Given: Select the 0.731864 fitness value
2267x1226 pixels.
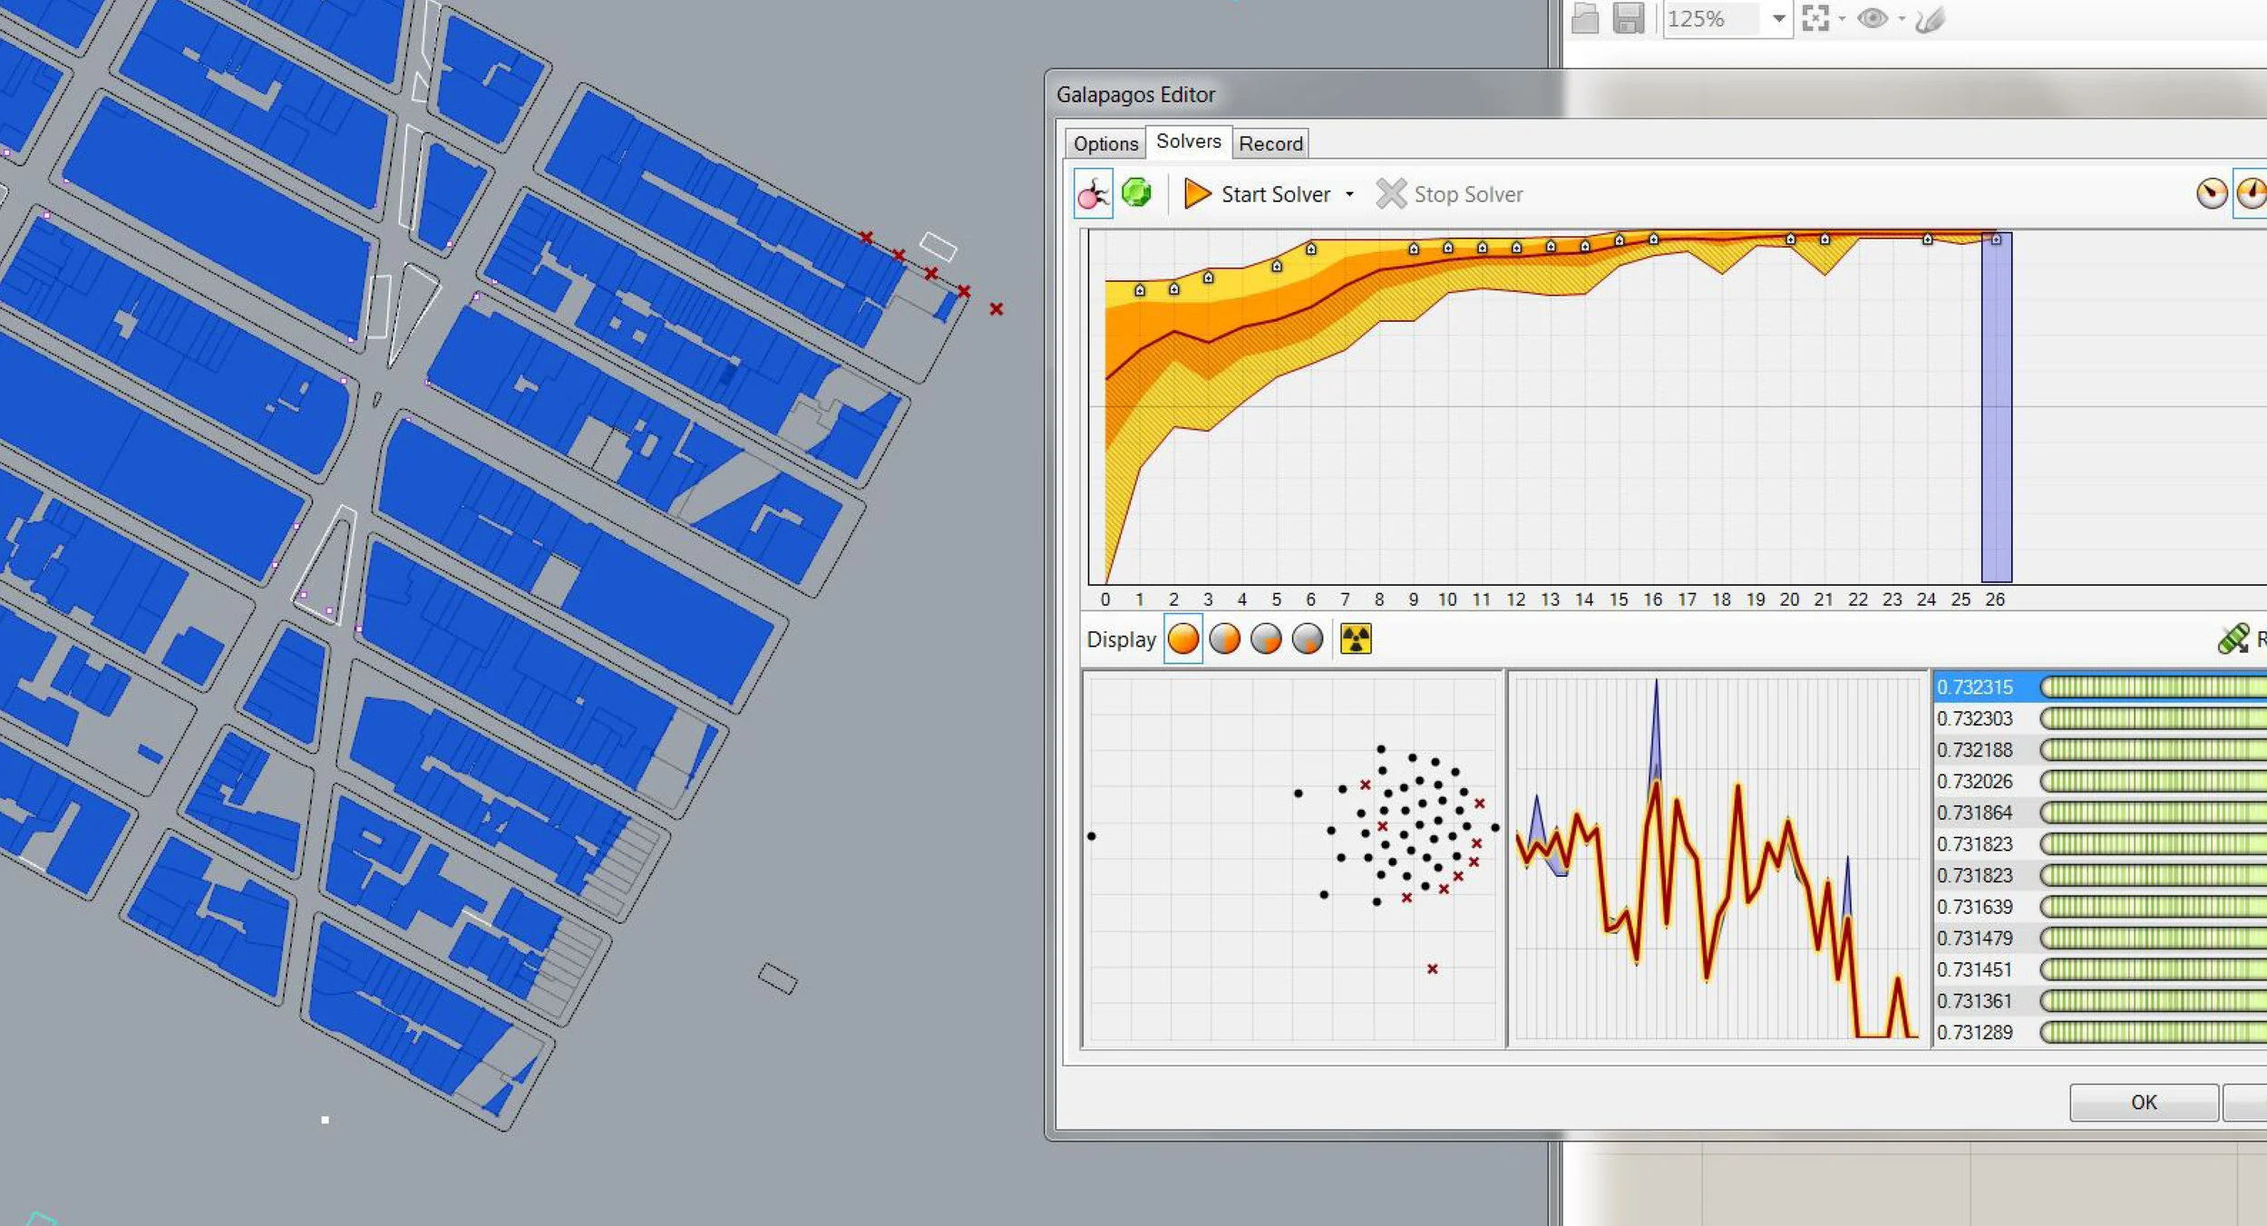Looking at the screenshot, I should click(x=1975, y=812).
